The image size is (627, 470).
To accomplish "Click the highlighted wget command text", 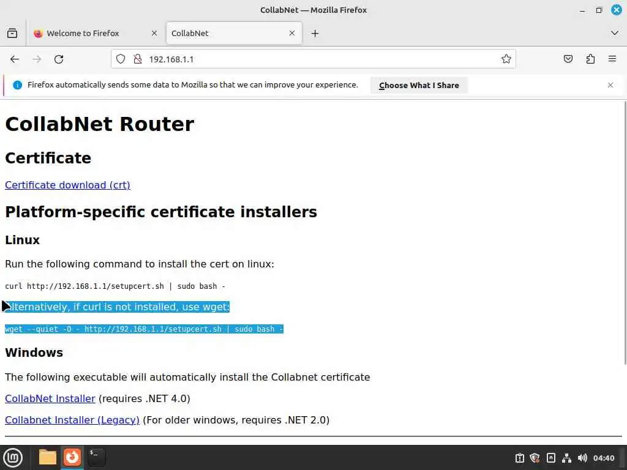I will pyautogui.click(x=144, y=329).
